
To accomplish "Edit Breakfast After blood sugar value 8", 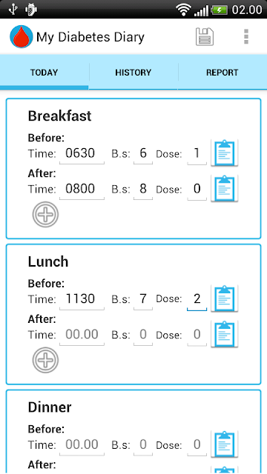I will point(143,190).
